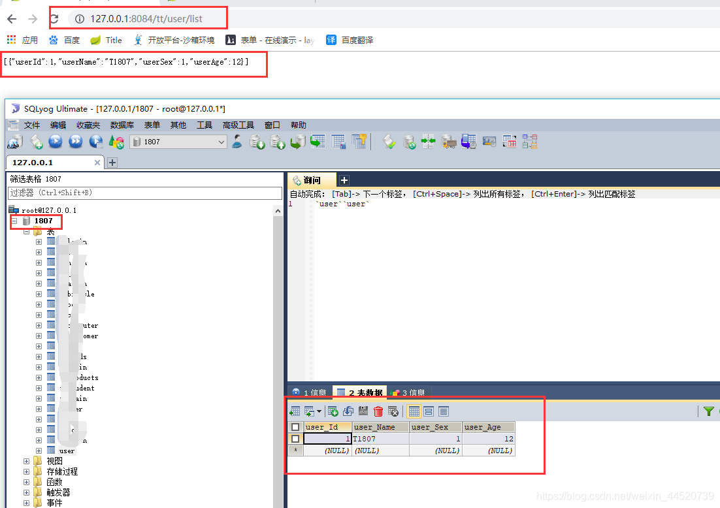Open the 开放平台-沙箱环境 bookmark
Screen dimensions: 720x508
[174, 40]
